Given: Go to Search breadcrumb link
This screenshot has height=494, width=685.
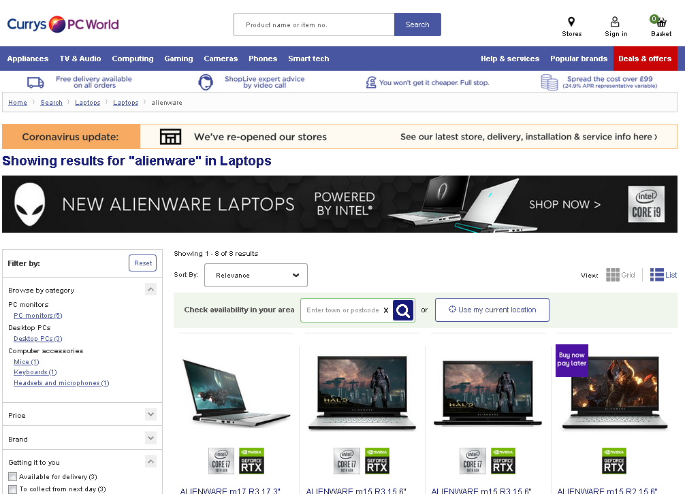Looking at the screenshot, I should (x=51, y=103).
